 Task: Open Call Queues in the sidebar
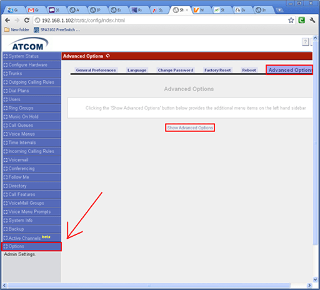tap(32, 126)
